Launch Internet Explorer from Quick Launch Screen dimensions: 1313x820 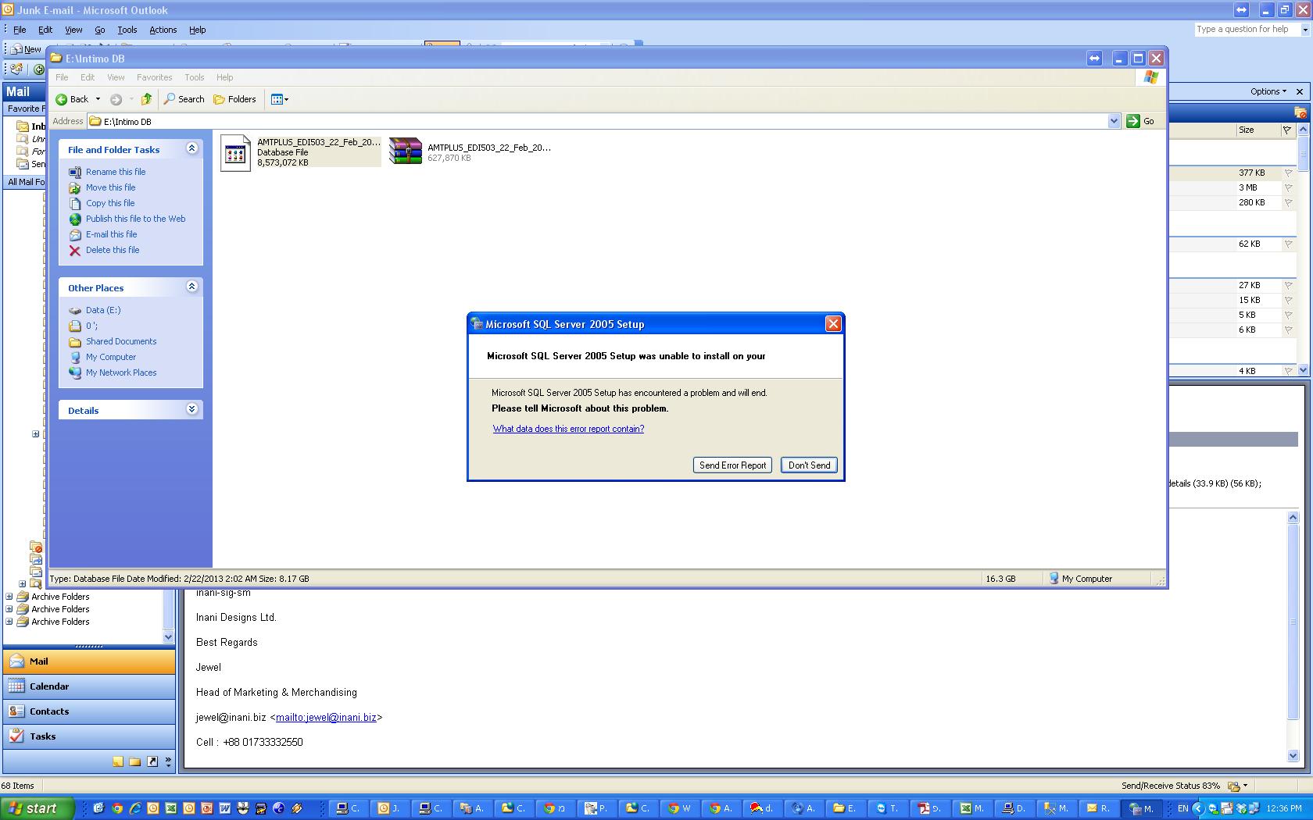135,808
